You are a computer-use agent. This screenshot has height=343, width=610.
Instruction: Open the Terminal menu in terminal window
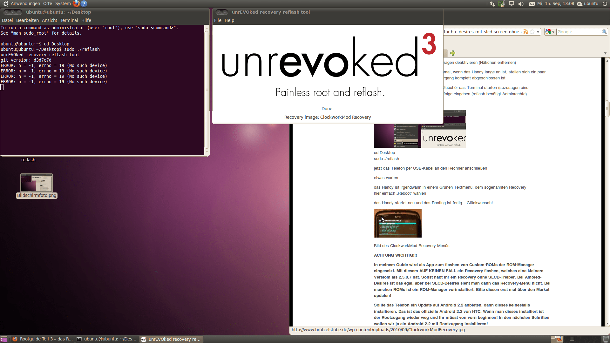(69, 20)
